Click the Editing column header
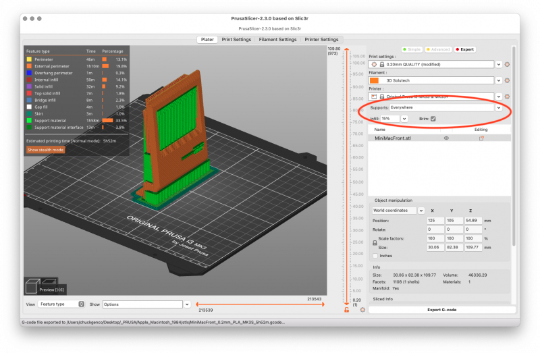540x353 pixels. point(481,130)
